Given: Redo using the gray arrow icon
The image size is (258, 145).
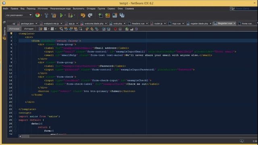Looking at the screenshot, I should pos(90,15).
